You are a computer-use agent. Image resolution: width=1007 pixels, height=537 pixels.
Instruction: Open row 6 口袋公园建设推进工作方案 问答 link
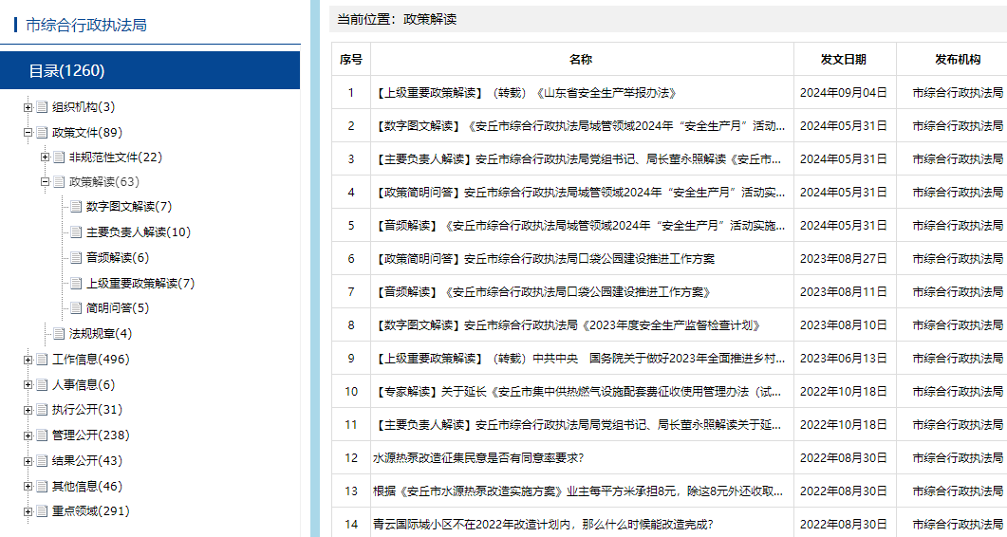[544, 260]
